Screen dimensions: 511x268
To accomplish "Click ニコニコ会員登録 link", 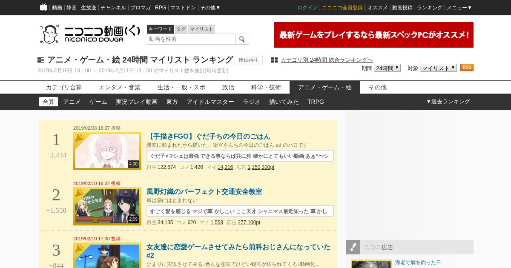I will pyautogui.click(x=342, y=8).
